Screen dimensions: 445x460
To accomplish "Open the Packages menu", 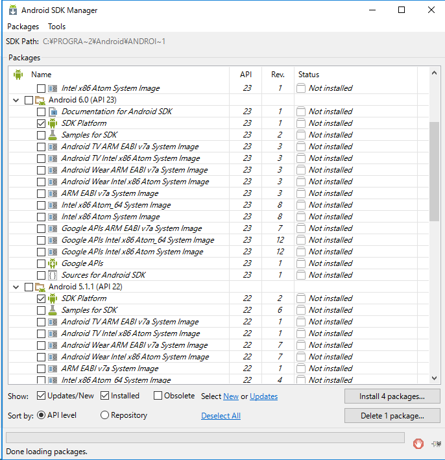I will click(23, 27).
